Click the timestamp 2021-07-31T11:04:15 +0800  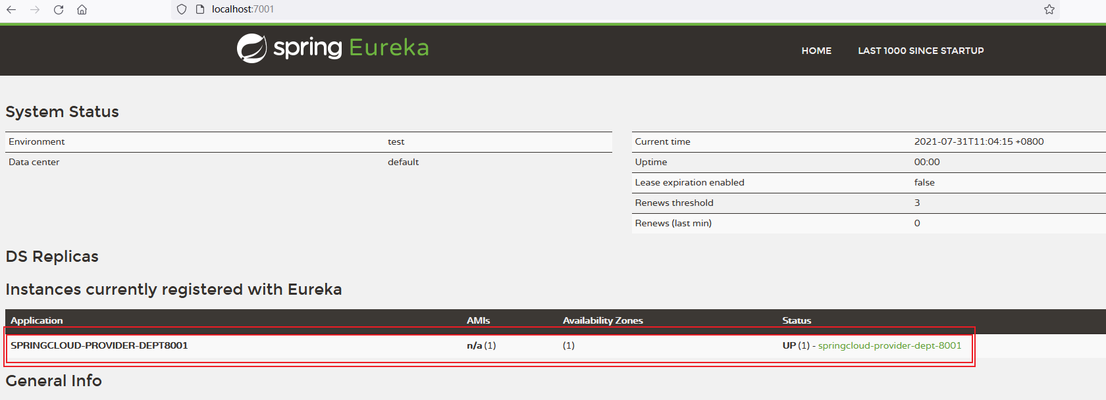[979, 141]
